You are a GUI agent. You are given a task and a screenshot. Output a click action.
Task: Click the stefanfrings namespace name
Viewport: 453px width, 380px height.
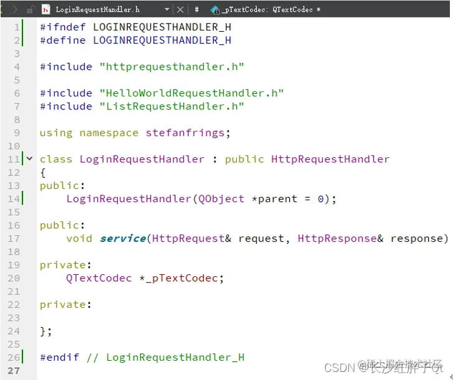[x=185, y=133]
